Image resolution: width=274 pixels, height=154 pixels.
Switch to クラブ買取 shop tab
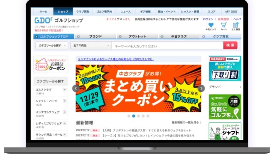point(221,36)
